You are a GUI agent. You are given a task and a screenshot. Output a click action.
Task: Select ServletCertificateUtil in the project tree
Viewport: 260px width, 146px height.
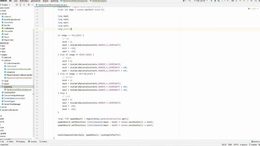[10, 110]
